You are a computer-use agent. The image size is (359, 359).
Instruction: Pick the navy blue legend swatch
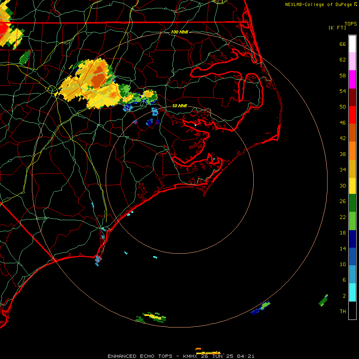[352, 239]
